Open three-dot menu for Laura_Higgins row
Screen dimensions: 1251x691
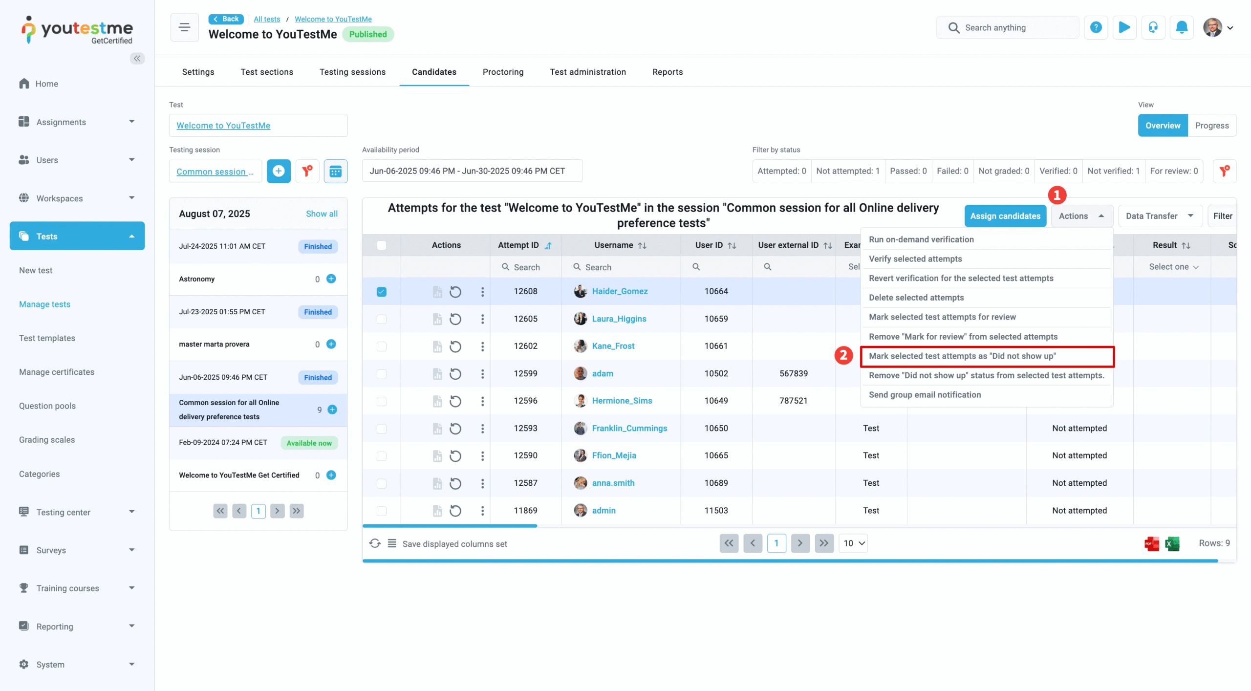point(482,319)
